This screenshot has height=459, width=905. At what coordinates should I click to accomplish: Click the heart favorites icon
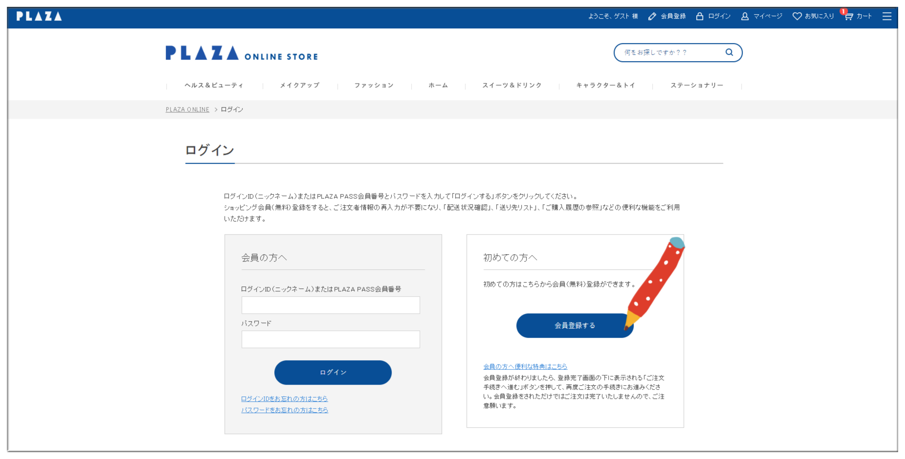tap(797, 17)
